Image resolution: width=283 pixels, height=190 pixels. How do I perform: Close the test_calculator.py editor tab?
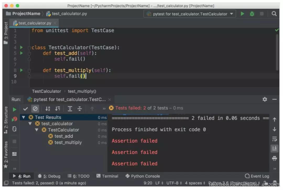55,23
